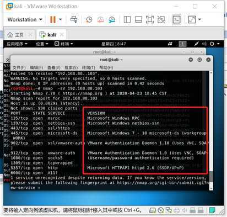Revert to snapshot using the red clock icon
Image resolution: width=227 pixels, height=217 pixels.
tap(100, 19)
